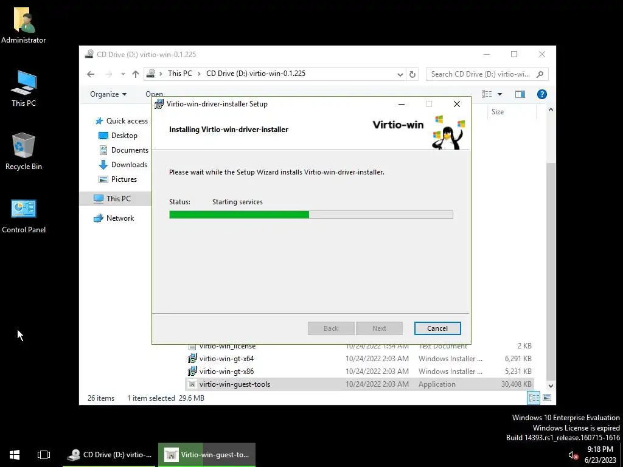Click the clock showing 9:18 PM
This screenshot has width=623, height=467.
click(x=600, y=449)
